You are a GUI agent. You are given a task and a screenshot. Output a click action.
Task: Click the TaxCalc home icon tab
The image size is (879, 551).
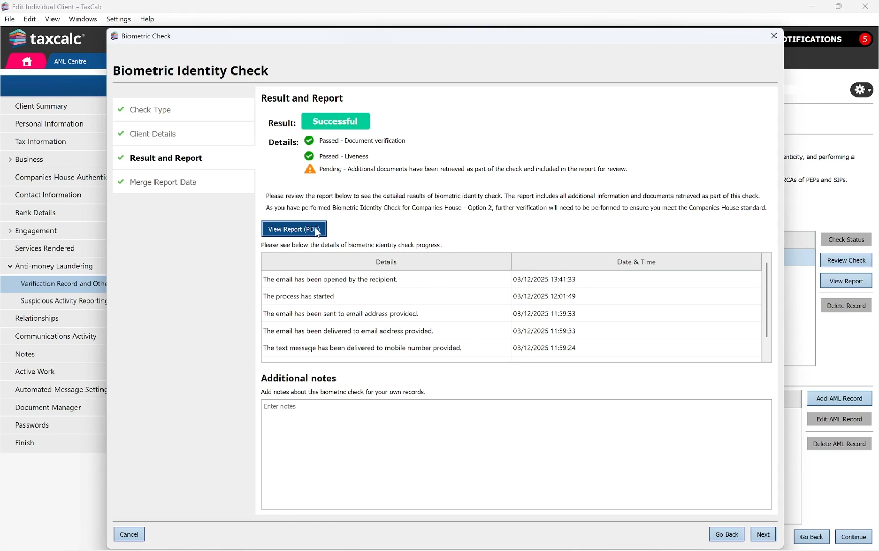click(27, 61)
